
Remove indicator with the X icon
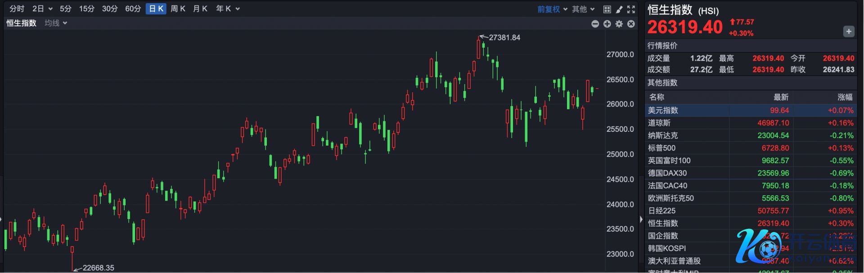click(631, 24)
